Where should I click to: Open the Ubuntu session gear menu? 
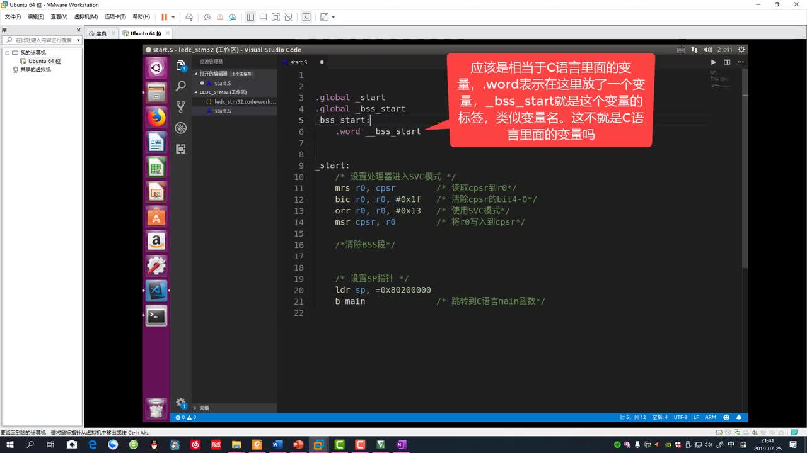tap(741, 50)
